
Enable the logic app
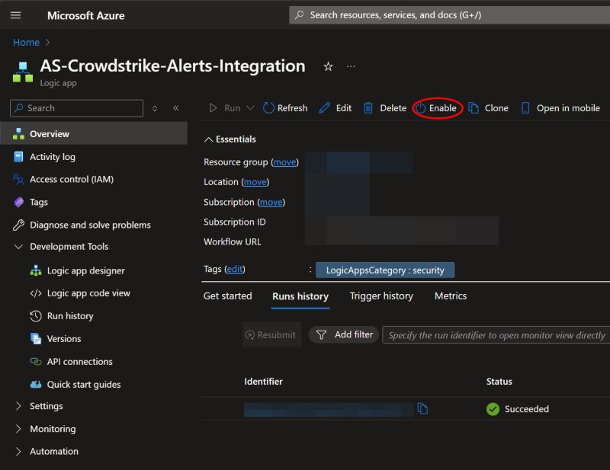coord(438,107)
